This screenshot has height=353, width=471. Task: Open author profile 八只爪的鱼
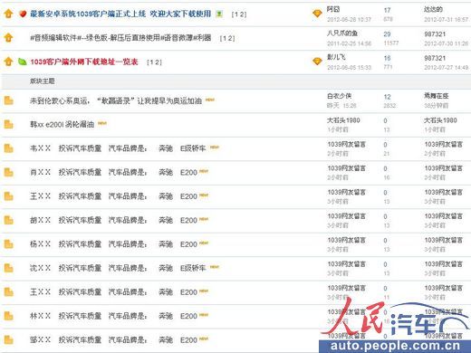click(342, 33)
